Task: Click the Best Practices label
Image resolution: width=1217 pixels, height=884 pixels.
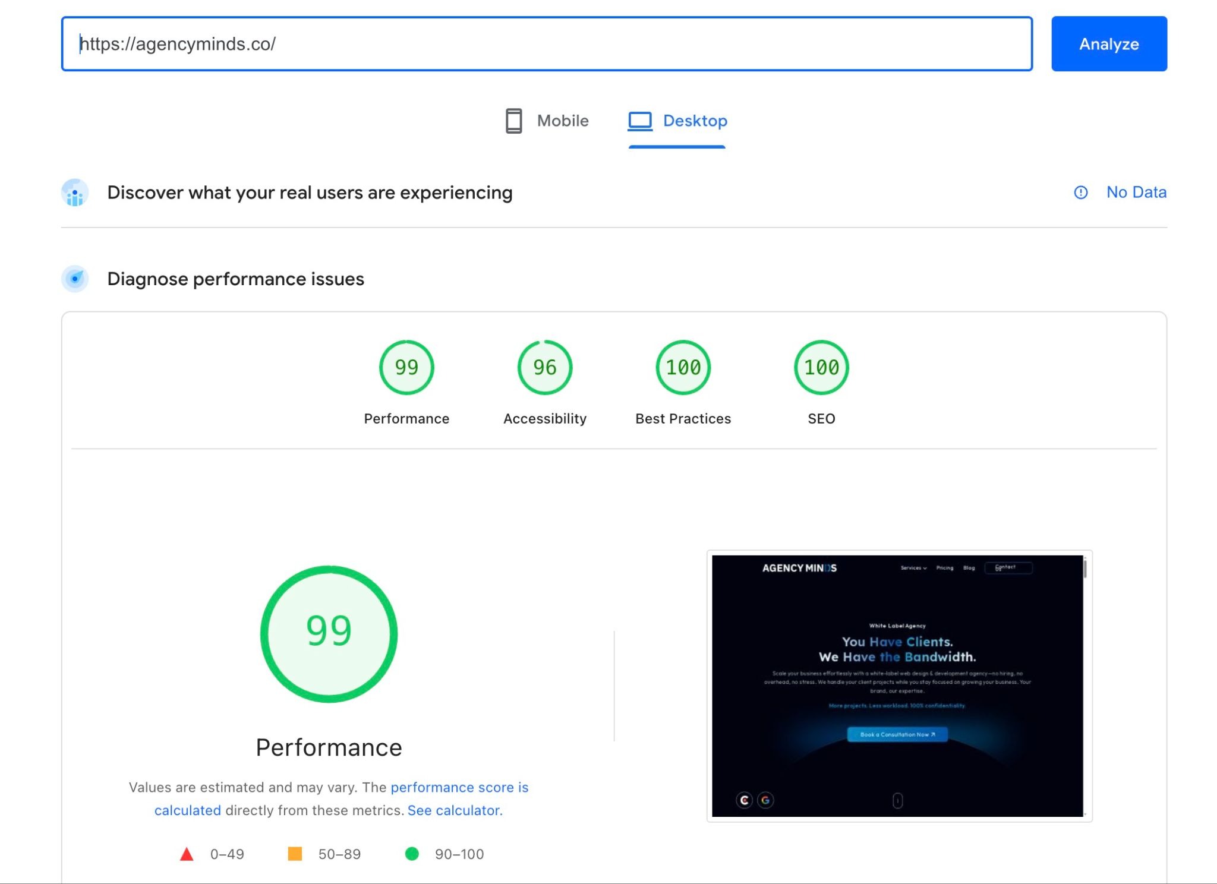Action: click(683, 419)
